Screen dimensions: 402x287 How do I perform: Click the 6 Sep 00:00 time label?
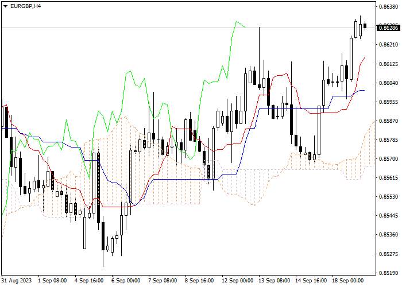pyautogui.click(x=126, y=280)
